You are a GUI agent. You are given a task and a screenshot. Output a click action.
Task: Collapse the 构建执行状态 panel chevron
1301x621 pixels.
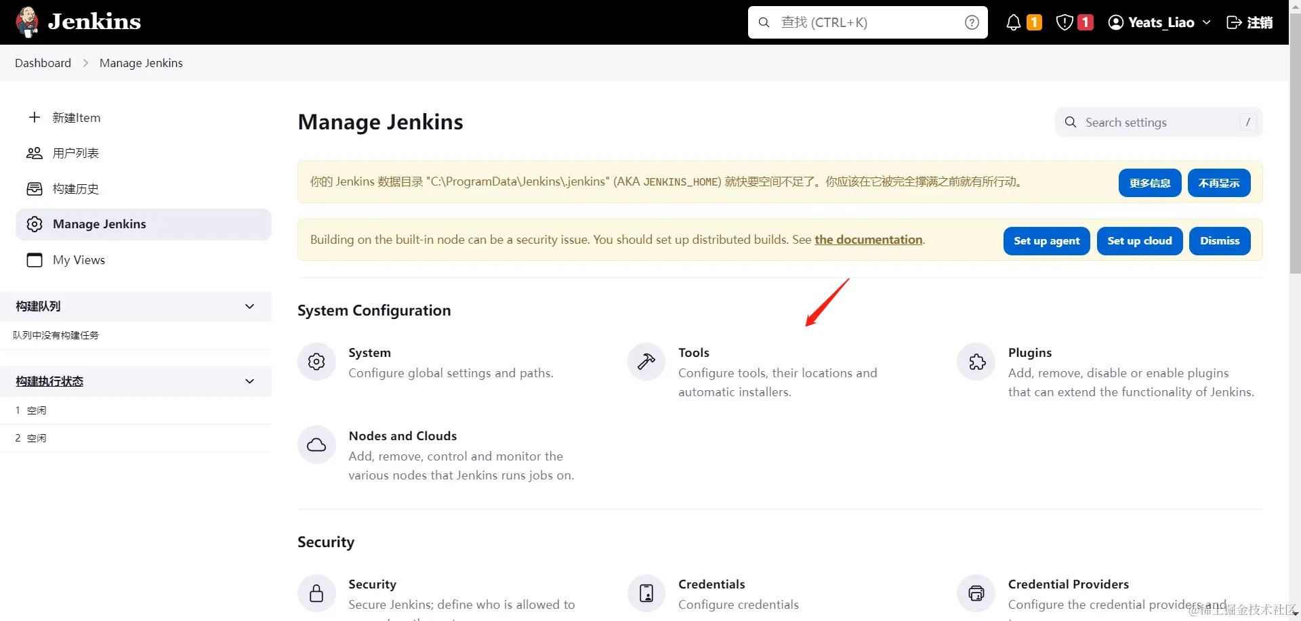[x=249, y=381]
